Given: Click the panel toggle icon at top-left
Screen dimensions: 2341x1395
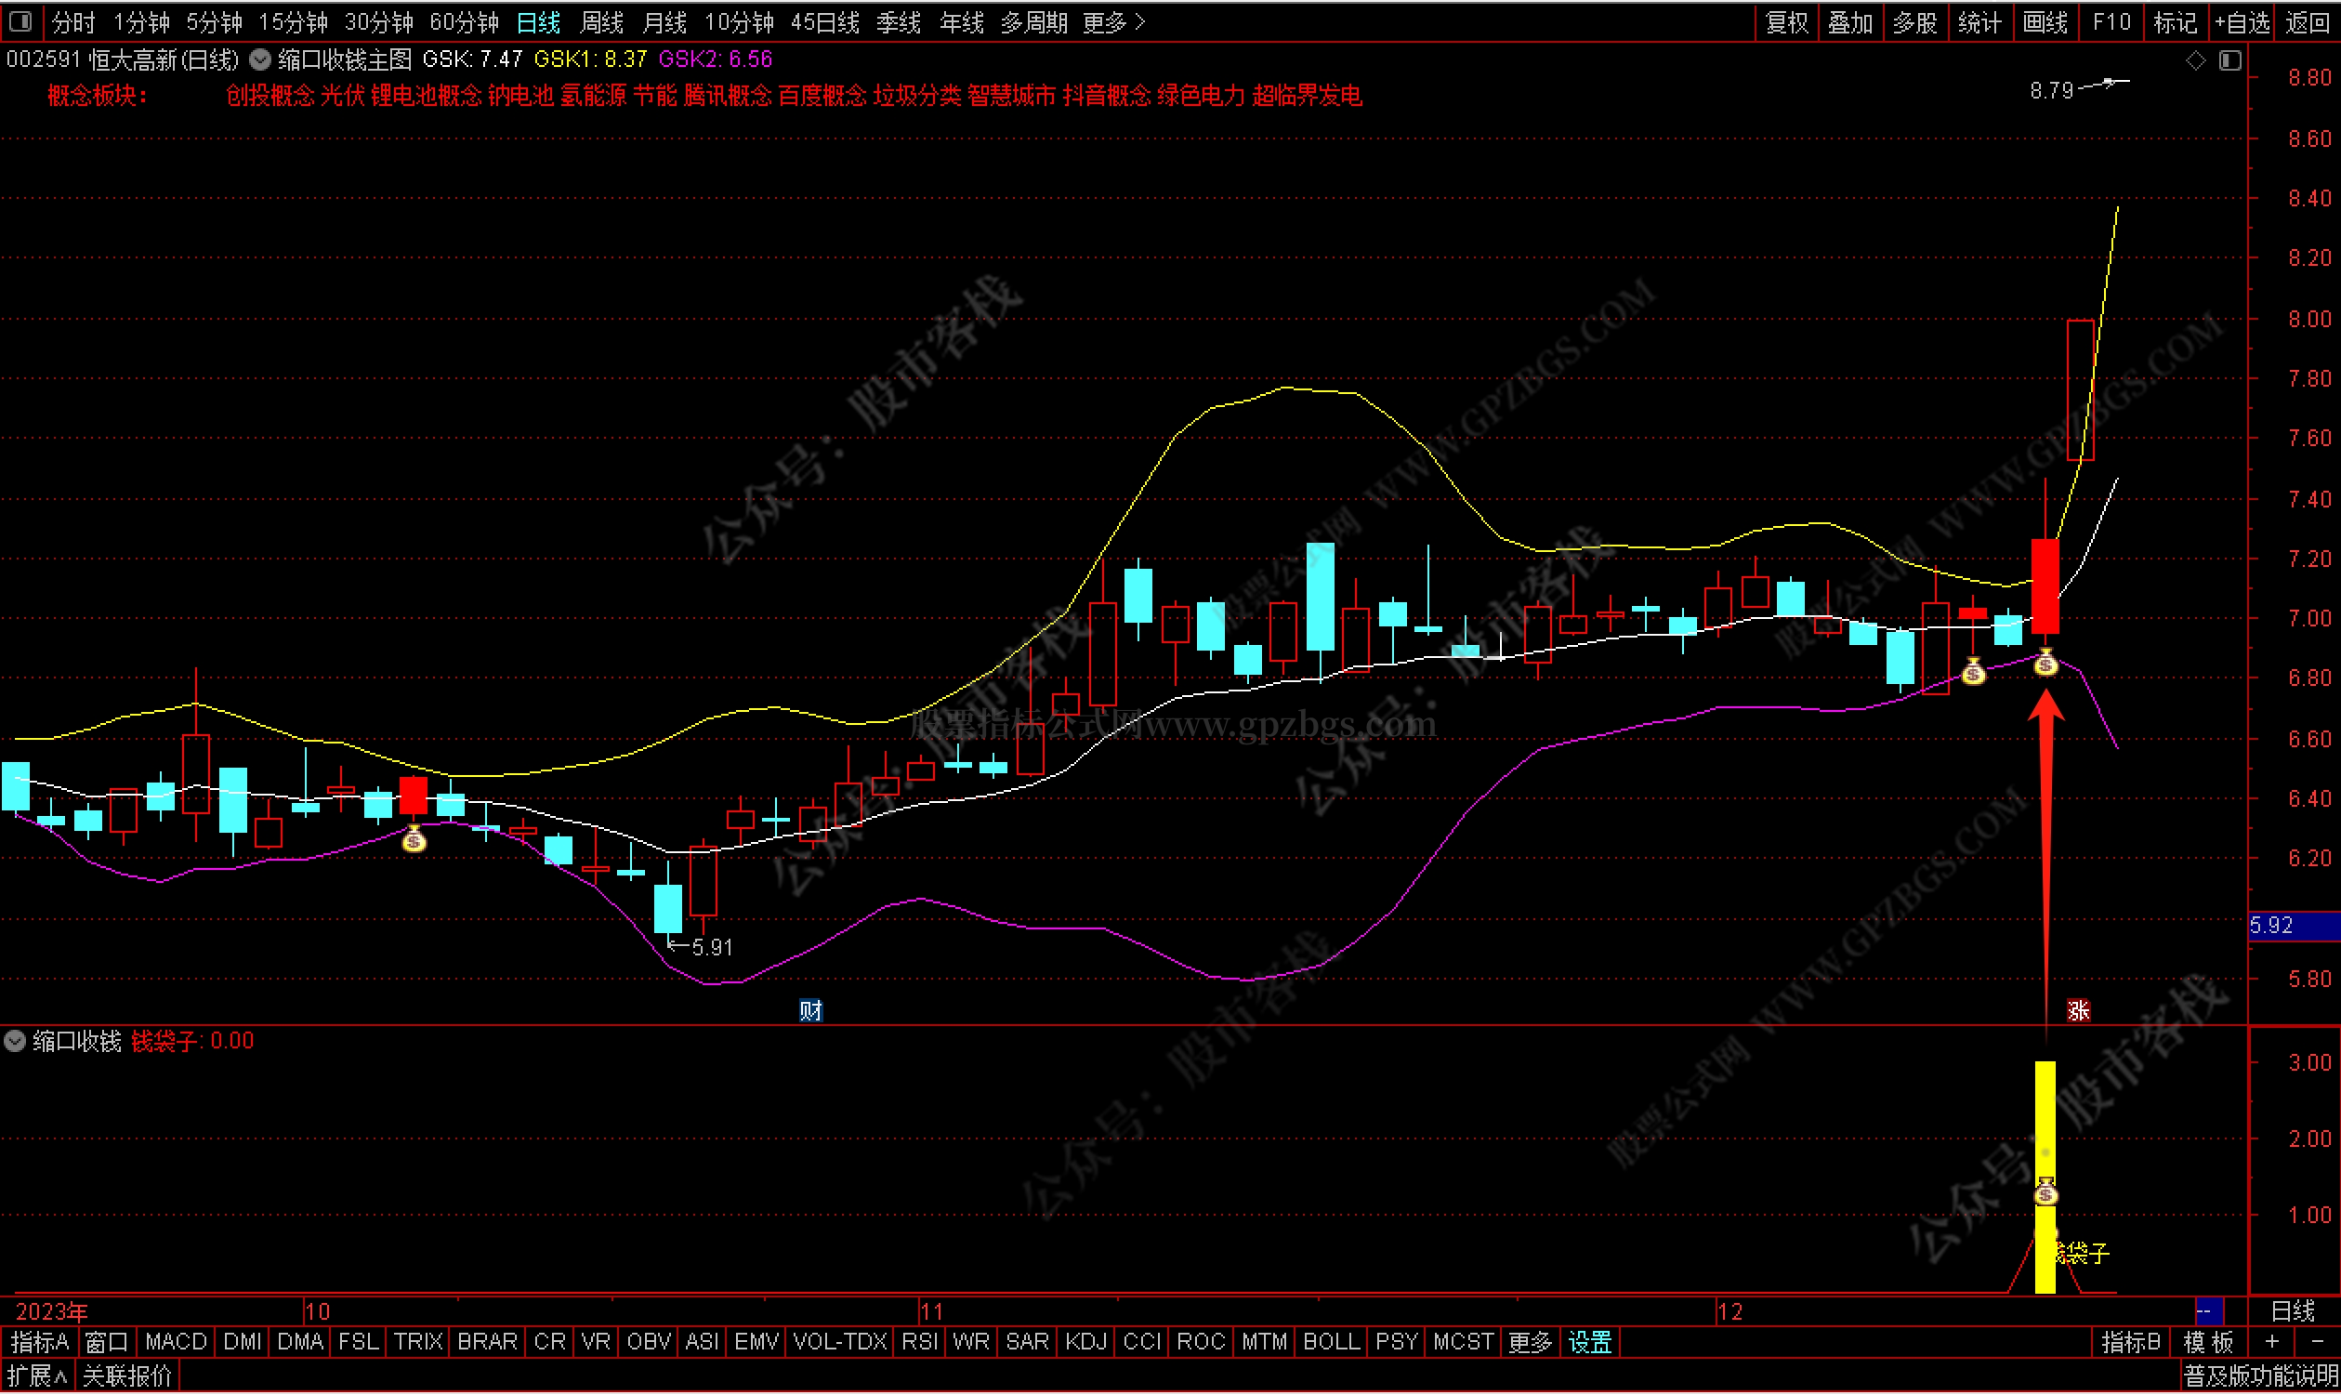Looking at the screenshot, I should (x=20, y=20).
